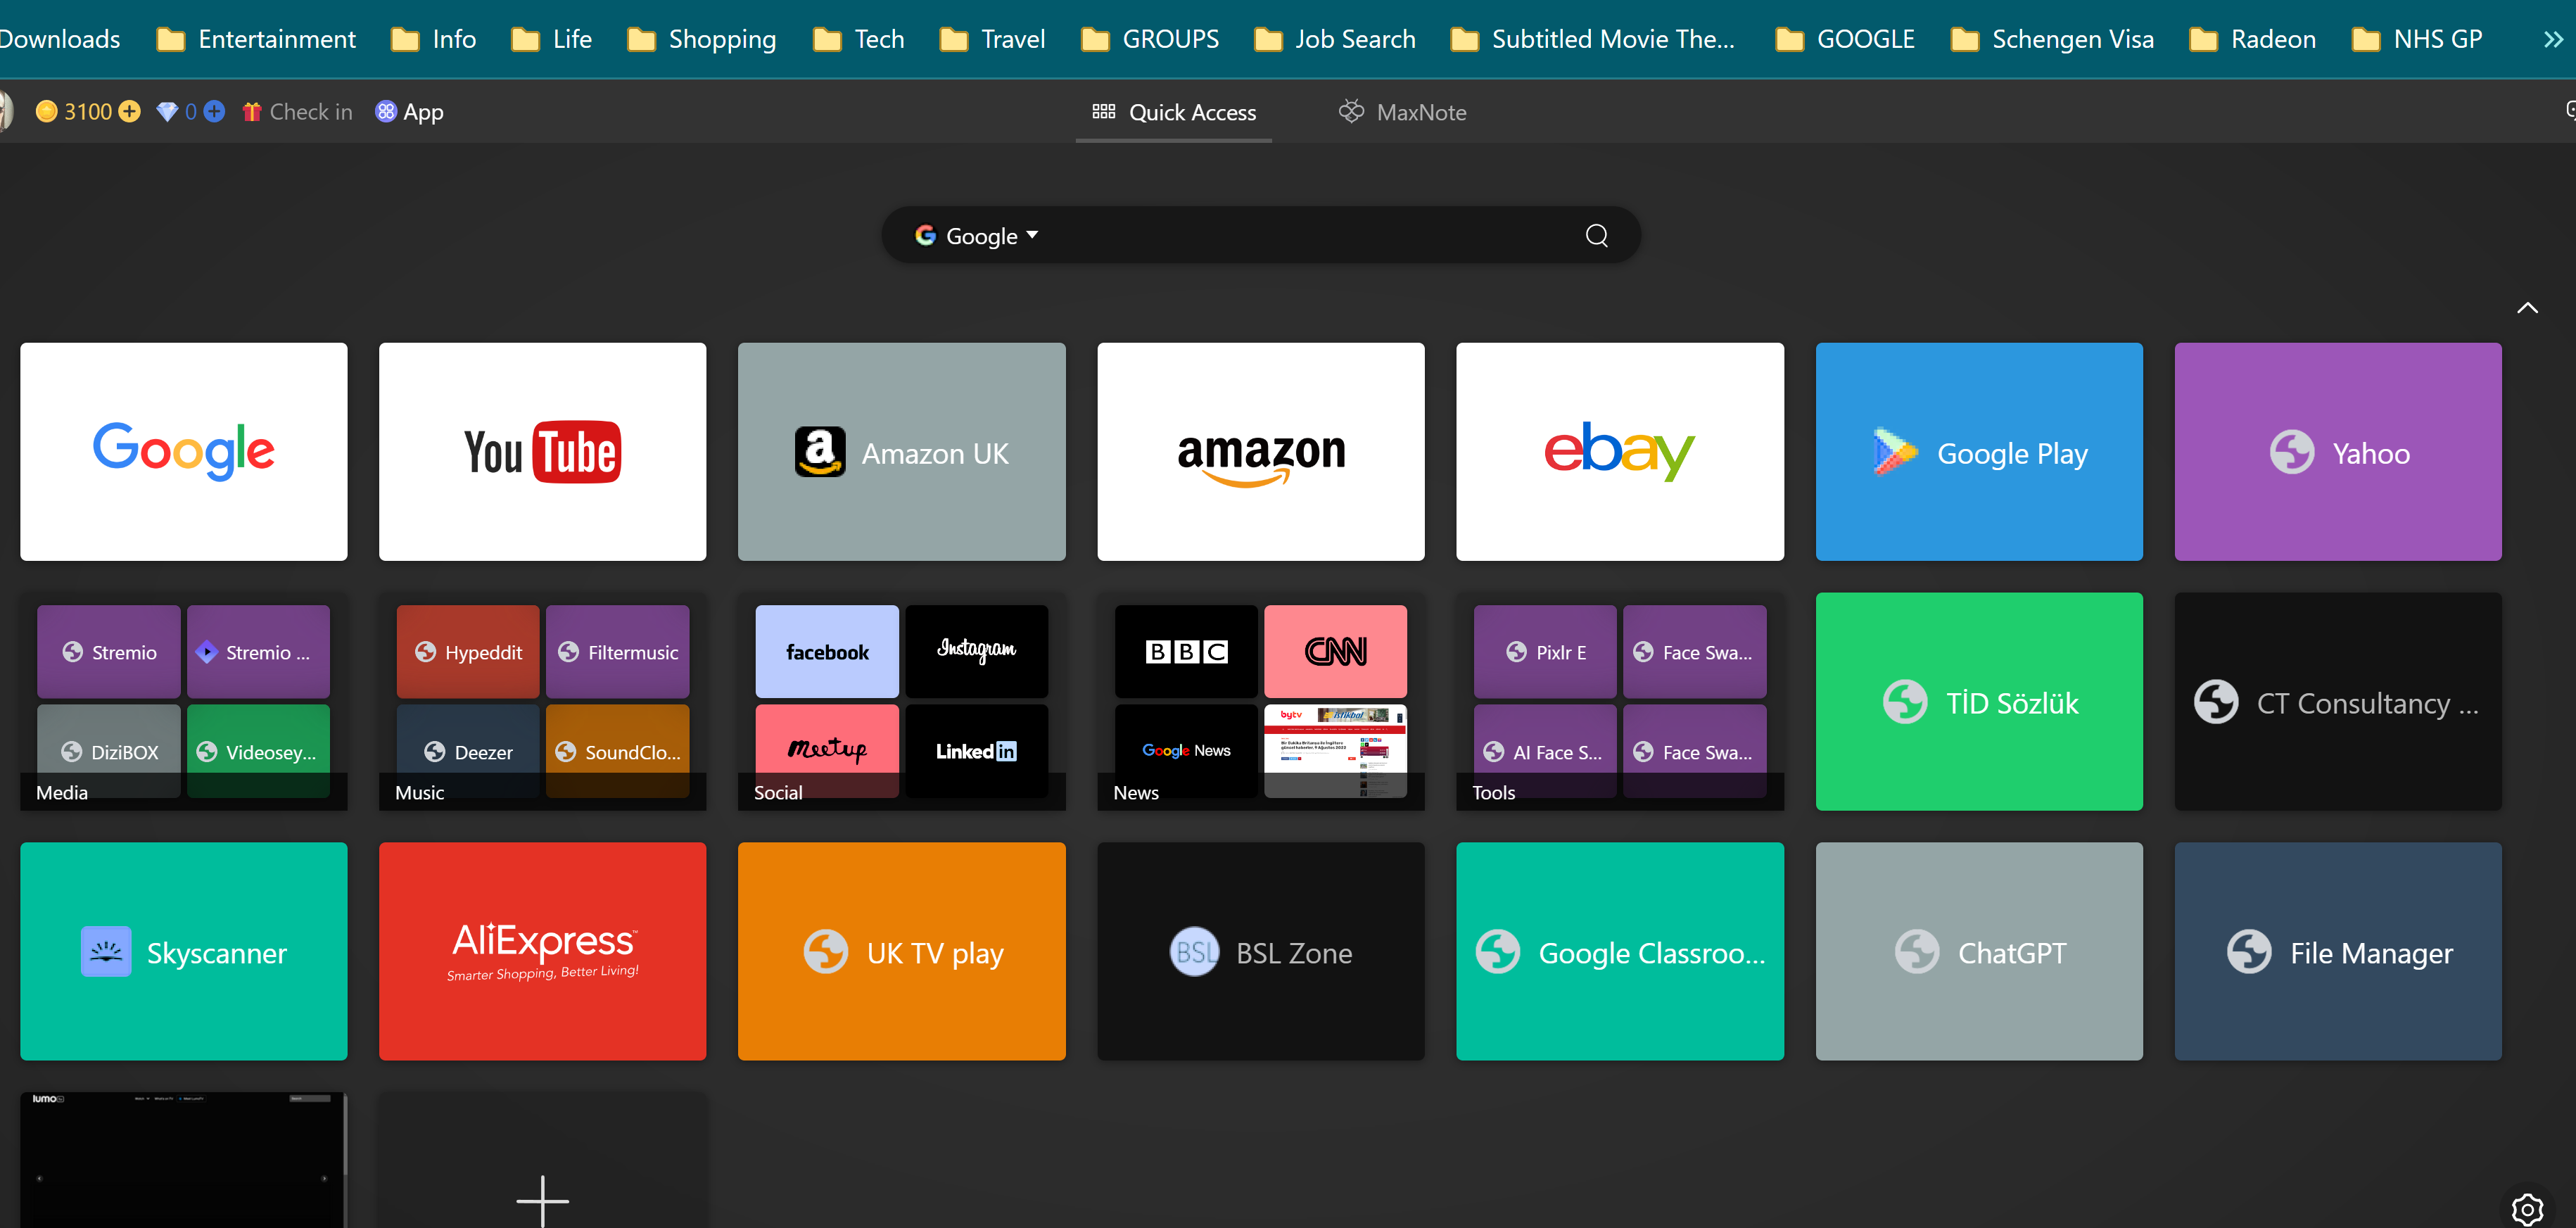Open the Travel bookmarks folder
The height and width of the screenshot is (1228, 2576).
[x=992, y=39]
